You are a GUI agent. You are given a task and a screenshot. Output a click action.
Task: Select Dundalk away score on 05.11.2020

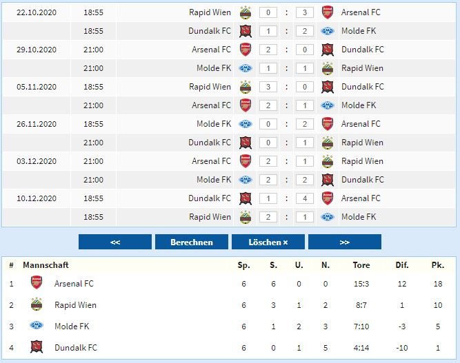coord(305,87)
